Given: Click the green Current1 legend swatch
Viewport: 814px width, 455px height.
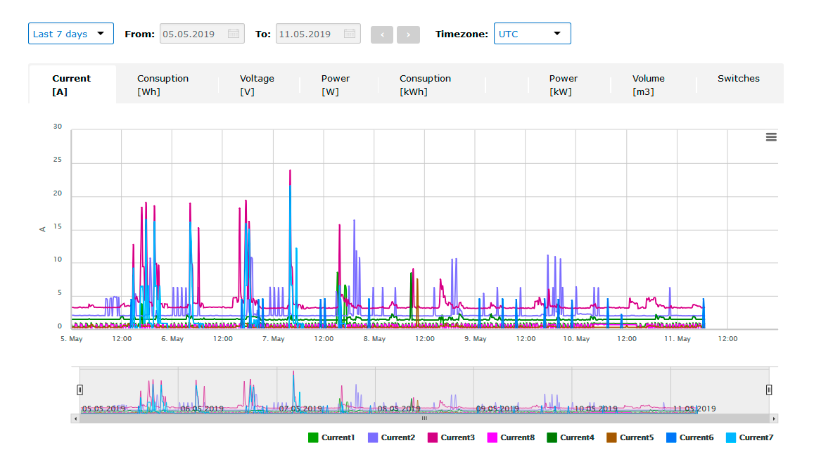Looking at the screenshot, I should [313, 438].
